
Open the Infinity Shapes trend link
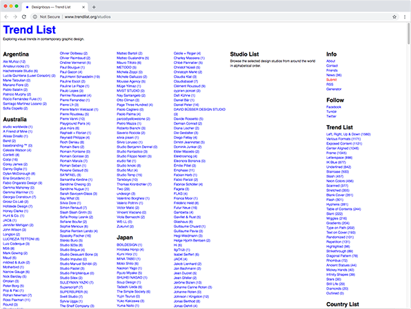(x=341, y=275)
